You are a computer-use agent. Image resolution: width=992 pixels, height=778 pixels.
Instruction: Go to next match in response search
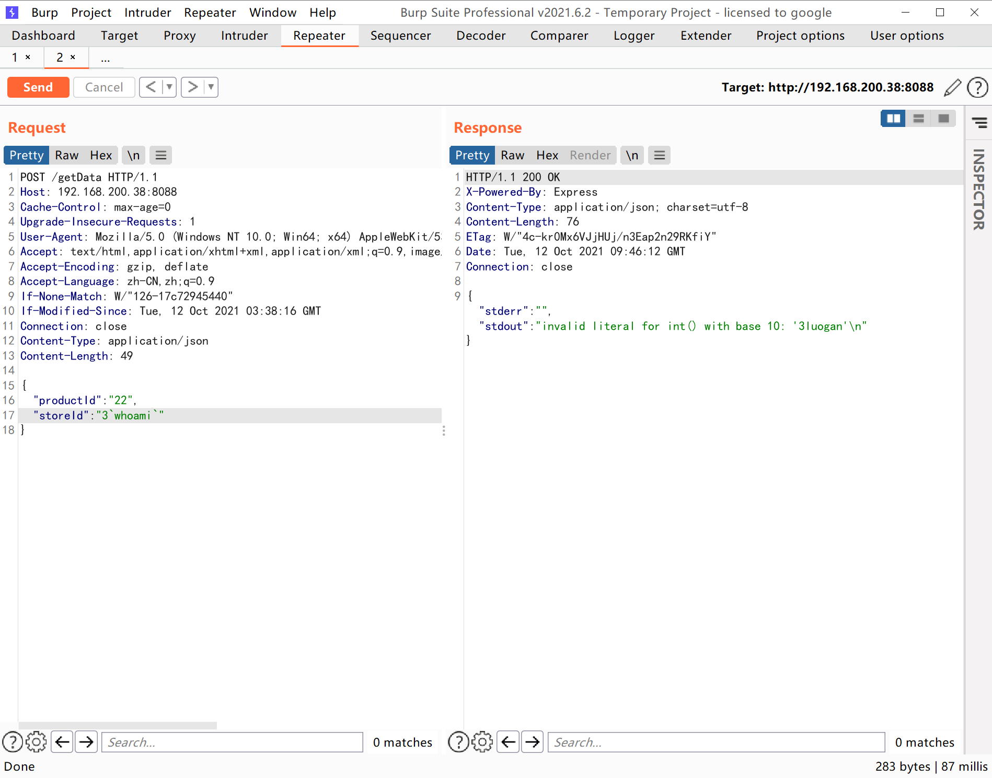click(533, 742)
